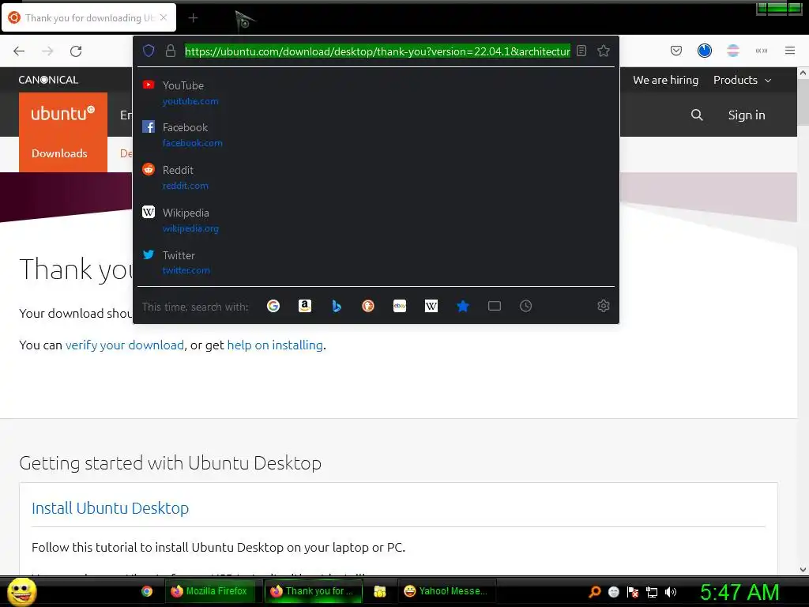The height and width of the screenshot is (607, 809).
Task: Open the blue circular timer extension icon
Action: [704, 51]
